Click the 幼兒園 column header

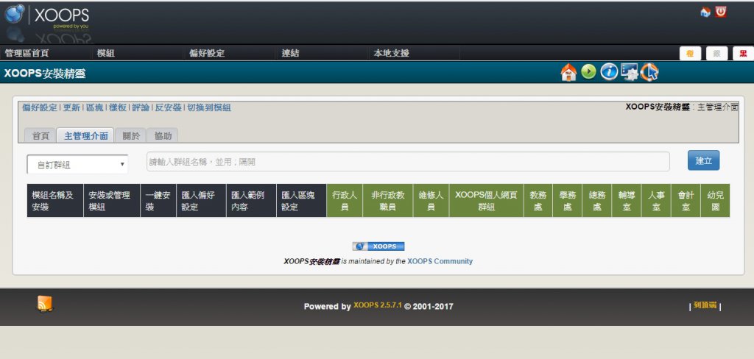[715, 201]
